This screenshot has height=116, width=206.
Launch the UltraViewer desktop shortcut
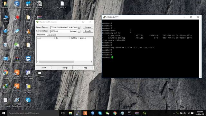[17, 5]
